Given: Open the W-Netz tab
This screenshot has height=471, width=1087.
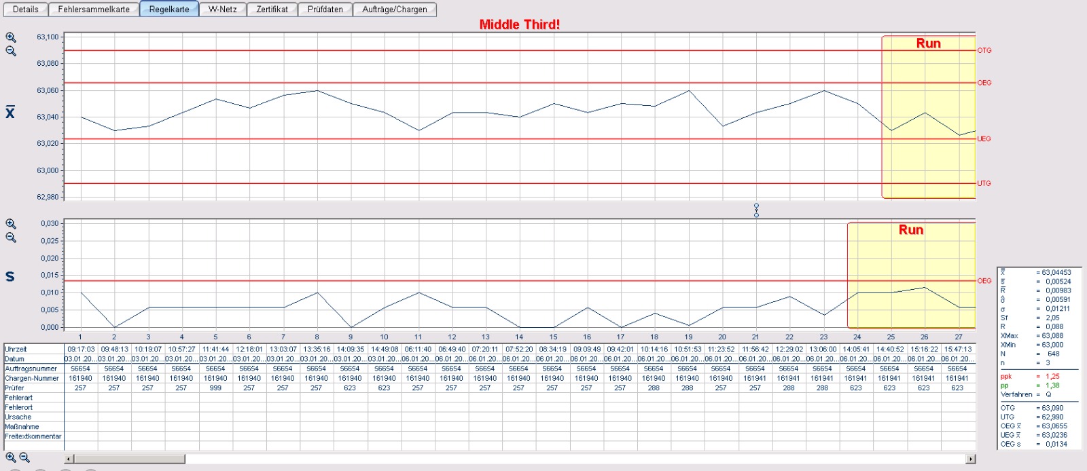Looking at the screenshot, I should [x=223, y=10].
